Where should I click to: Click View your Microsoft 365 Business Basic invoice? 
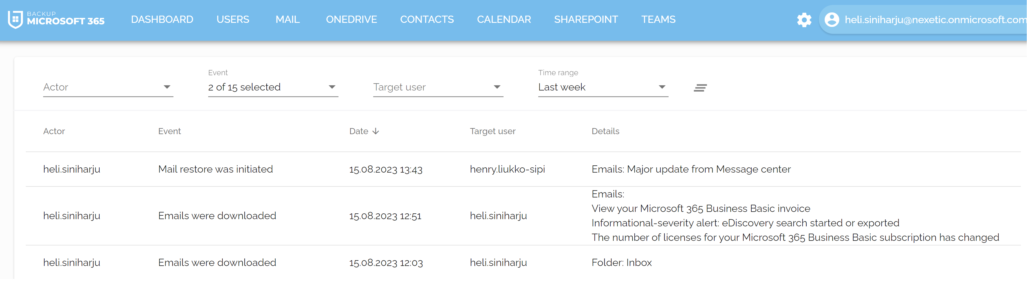coord(701,208)
